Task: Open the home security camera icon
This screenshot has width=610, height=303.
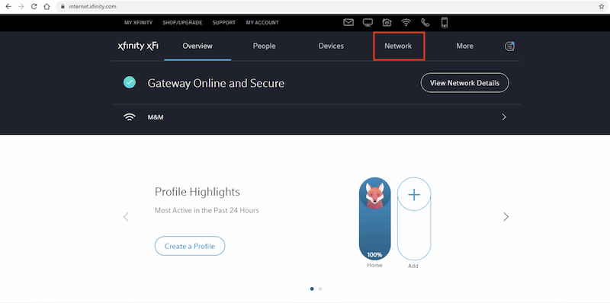Action: [x=387, y=23]
